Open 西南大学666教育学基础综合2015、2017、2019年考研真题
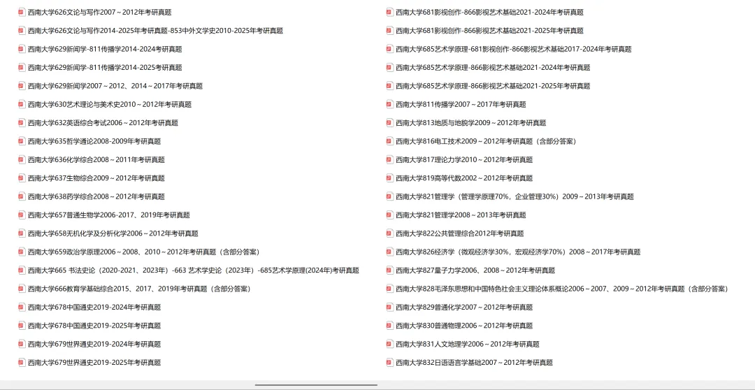Viewport: 755px width, 390px height. point(138,289)
